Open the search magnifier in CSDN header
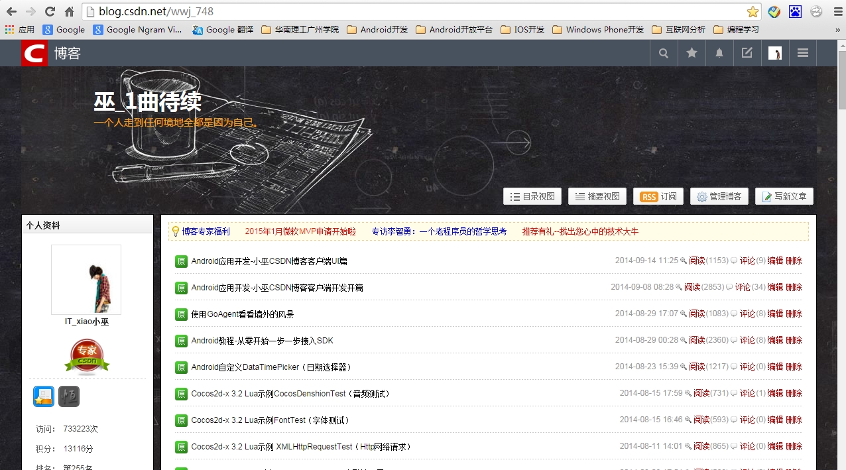 [664, 54]
